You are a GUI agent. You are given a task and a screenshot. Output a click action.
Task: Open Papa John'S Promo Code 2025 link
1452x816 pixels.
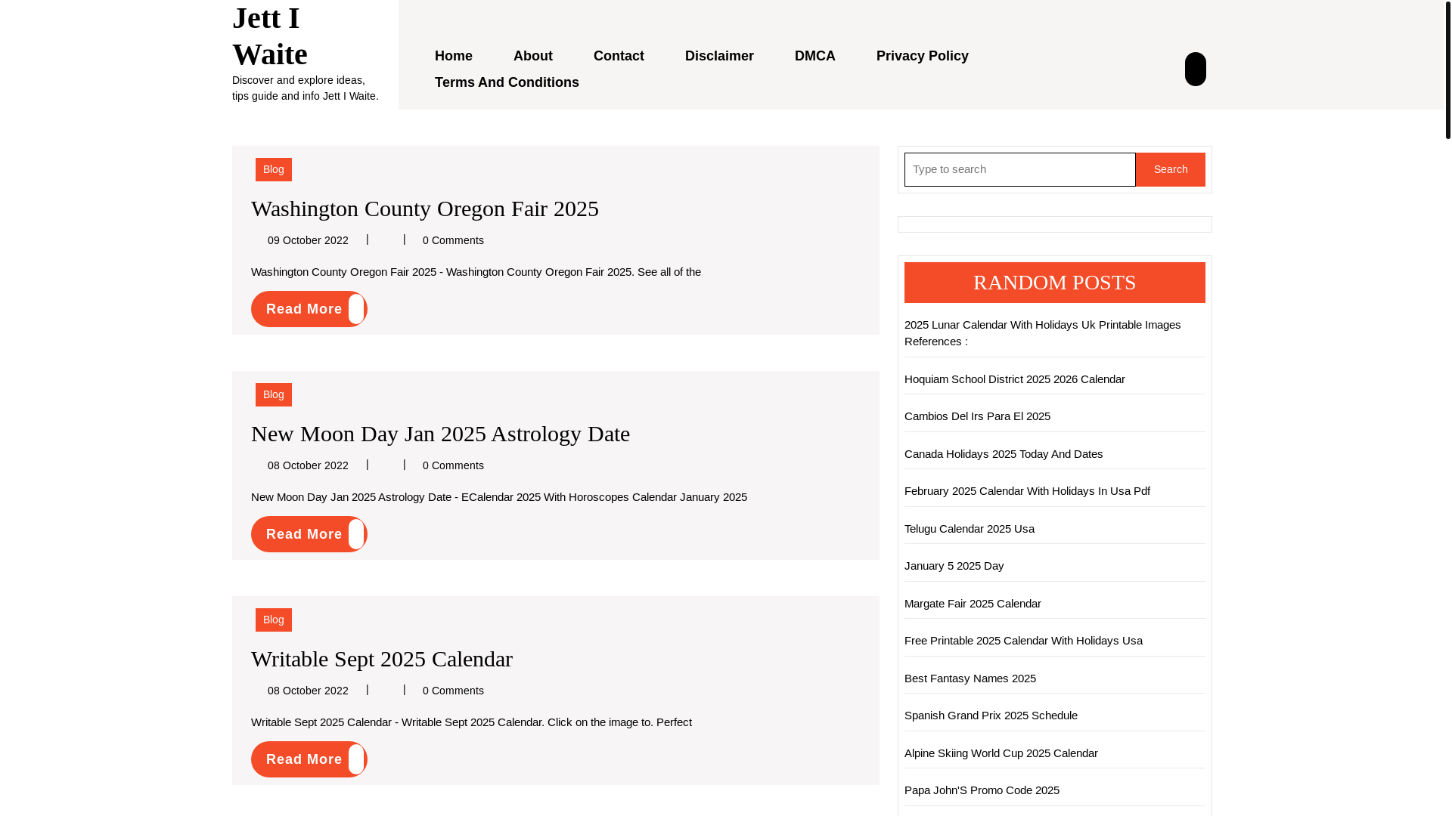pos(982,790)
